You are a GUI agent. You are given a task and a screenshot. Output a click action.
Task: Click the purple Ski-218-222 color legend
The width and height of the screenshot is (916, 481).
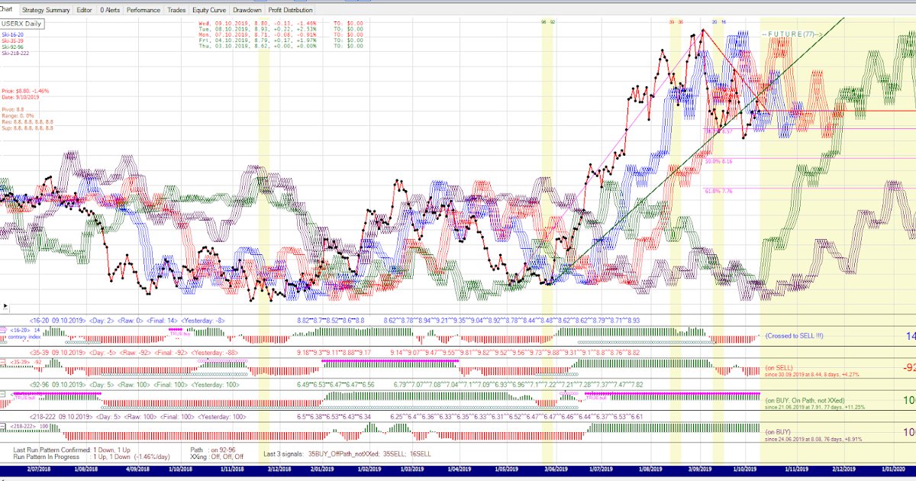[x=15, y=53]
